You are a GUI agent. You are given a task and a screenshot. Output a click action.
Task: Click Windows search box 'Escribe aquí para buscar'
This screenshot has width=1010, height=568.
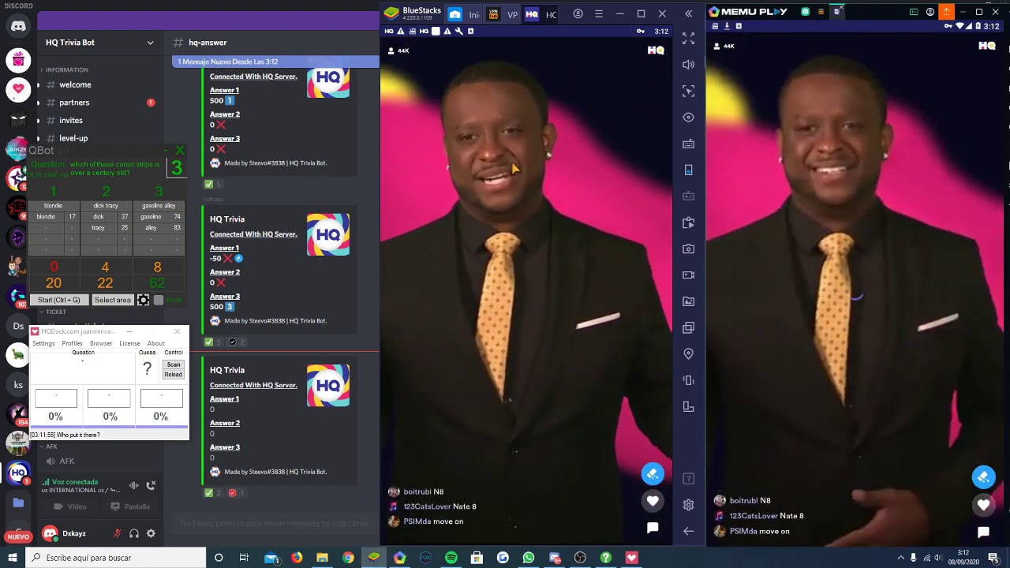[117, 558]
